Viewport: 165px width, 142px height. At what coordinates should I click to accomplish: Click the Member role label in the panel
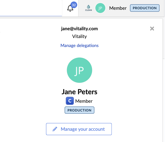point(84,101)
